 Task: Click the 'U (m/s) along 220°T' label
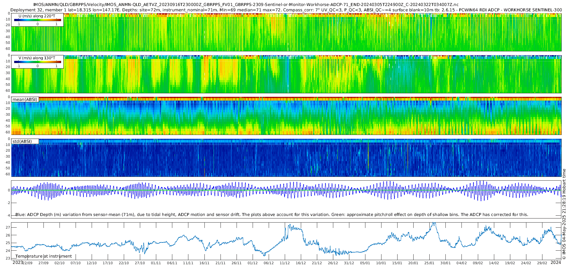coord(37,16)
